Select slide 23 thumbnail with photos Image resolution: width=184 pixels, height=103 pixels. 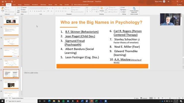[11, 85]
